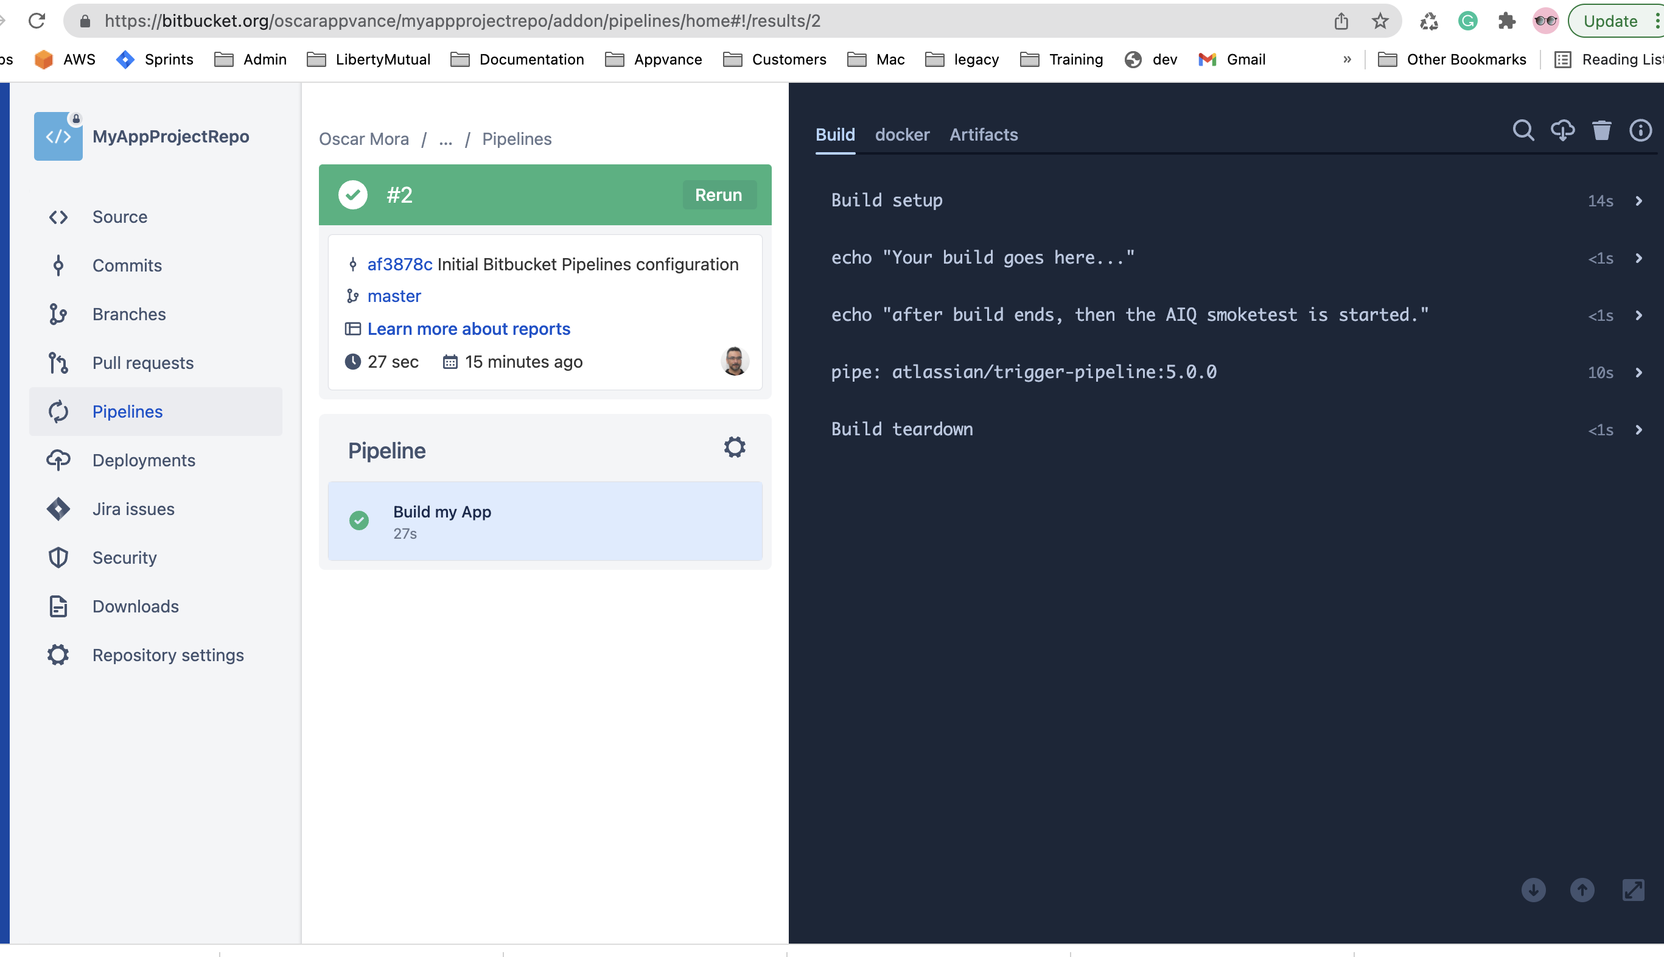The image size is (1664, 957).
Task: Click the browser address bar URL
Action: pos(463,21)
